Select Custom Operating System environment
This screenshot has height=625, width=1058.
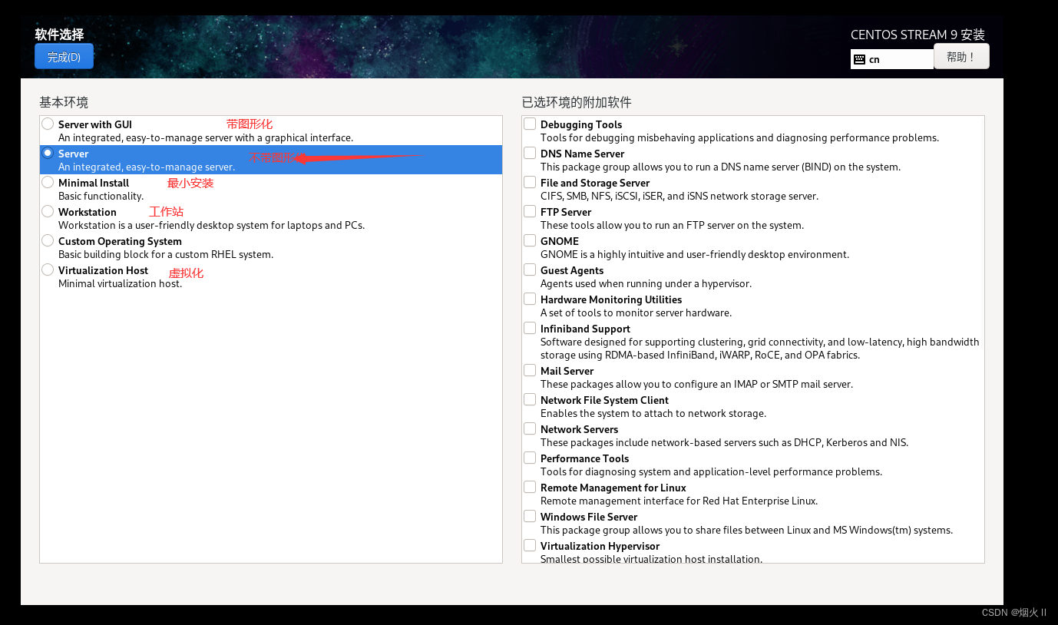pyautogui.click(x=47, y=240)
